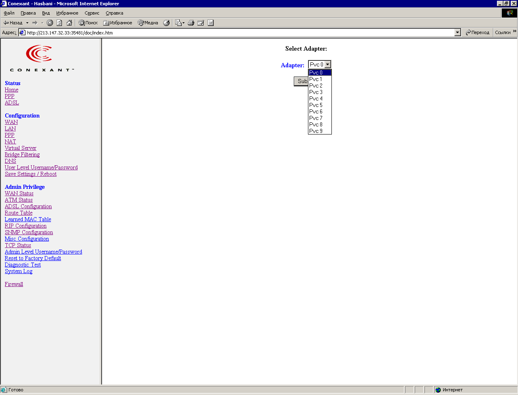
Task: Choose Pvc 2 adapter option
Action: pos(320,85)
